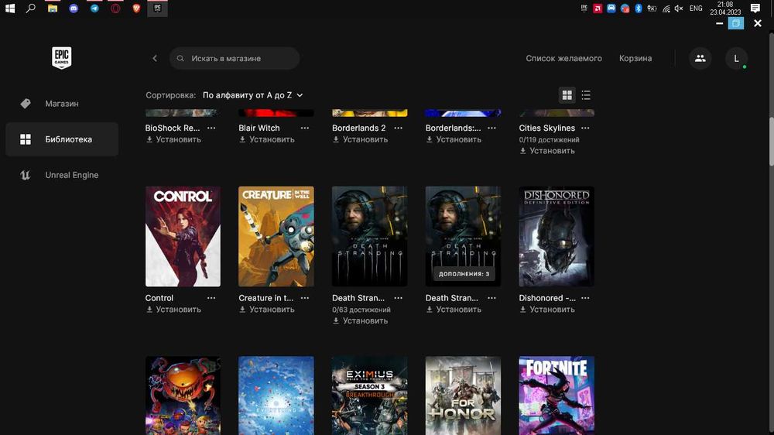Install Death Stranding with 0/63 achievements
This screenshot has width=774, height=435.
tap(361, 321)
